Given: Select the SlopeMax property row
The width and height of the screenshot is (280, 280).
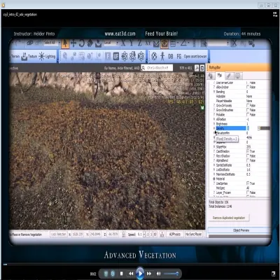Looking at the screenshot, I should (x=241, y=147).
